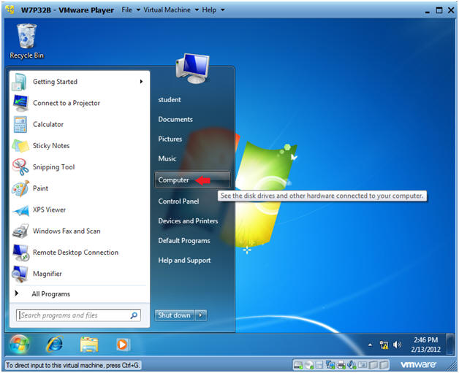The height and width of the screenshot is (373, 459).
Task: Click the user account monitor picture
Action: pos(193,69)
